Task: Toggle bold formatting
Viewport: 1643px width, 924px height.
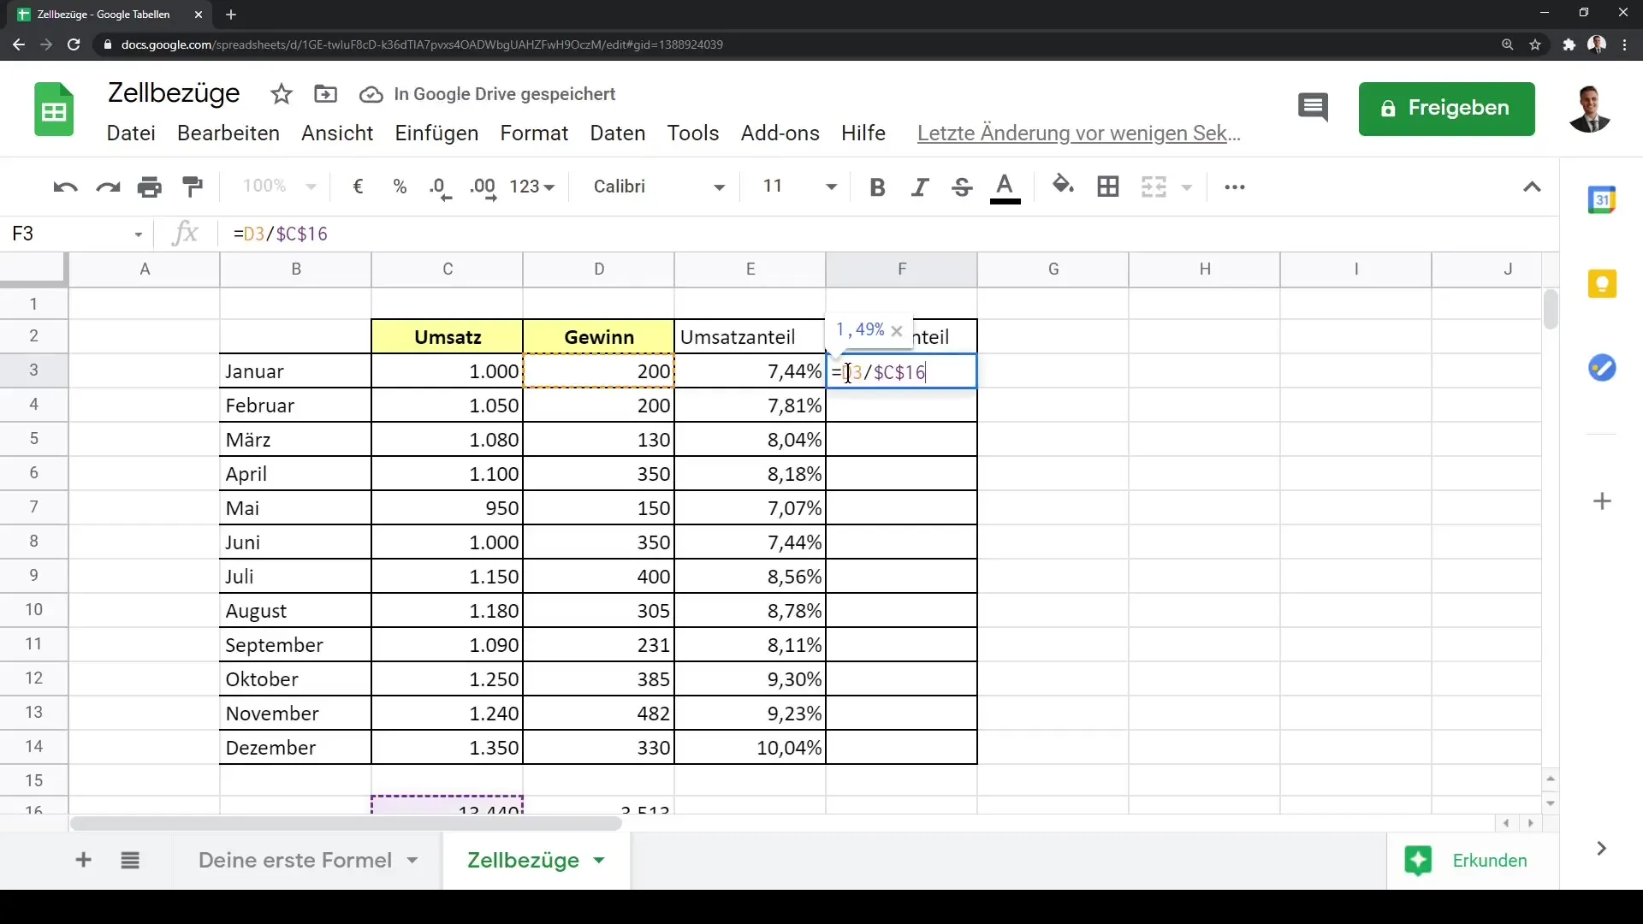Action: click(877, 187)
